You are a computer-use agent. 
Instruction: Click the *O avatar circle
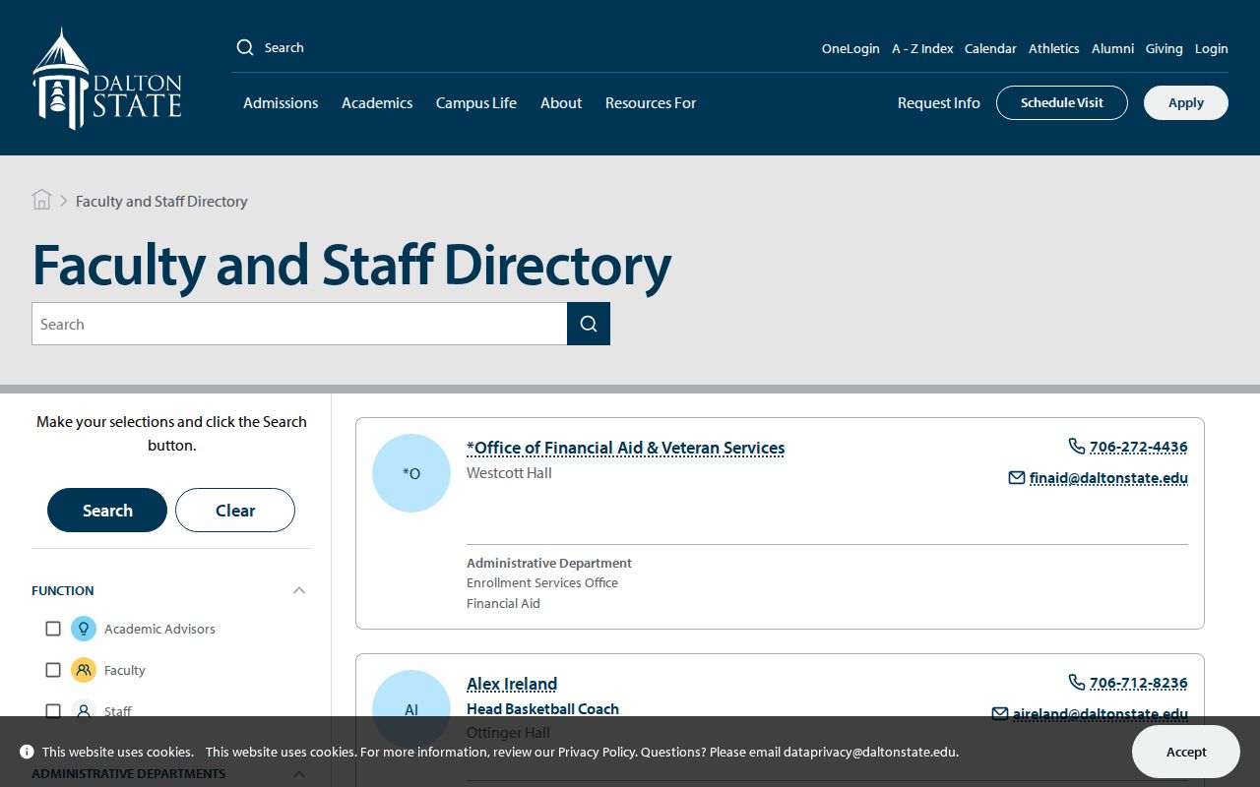pyautogui.click(x=411, y=473)
